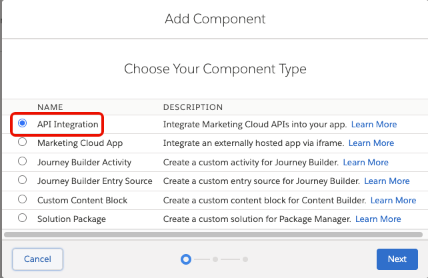Open Learn More for Custom Content Block
The height and width of the screenshot is (278, 428).
coord(393,200)
